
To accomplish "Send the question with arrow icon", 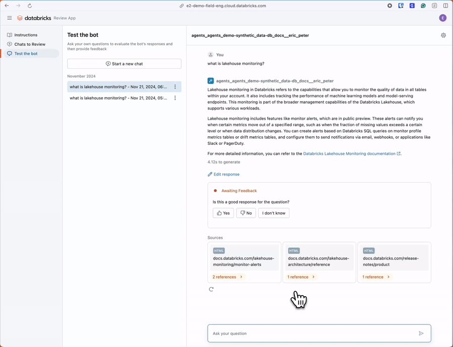I will [421, 333].
